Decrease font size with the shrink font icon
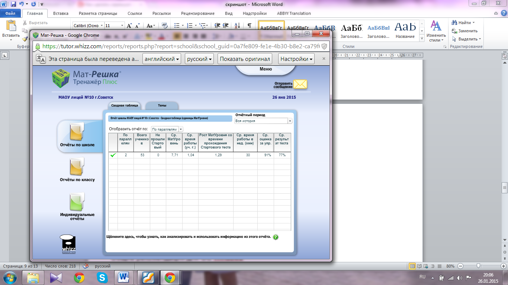This screenshot has height=285, width=508. pyautogui.click(x=137, y=26)
